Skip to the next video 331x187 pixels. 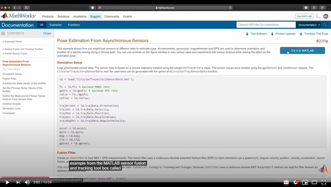click(x=18, y=182)
